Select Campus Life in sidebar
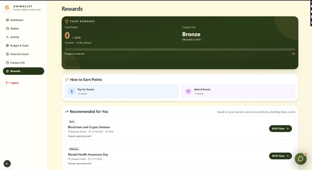This screenshot has width=312, height=170. click(24, 62)
